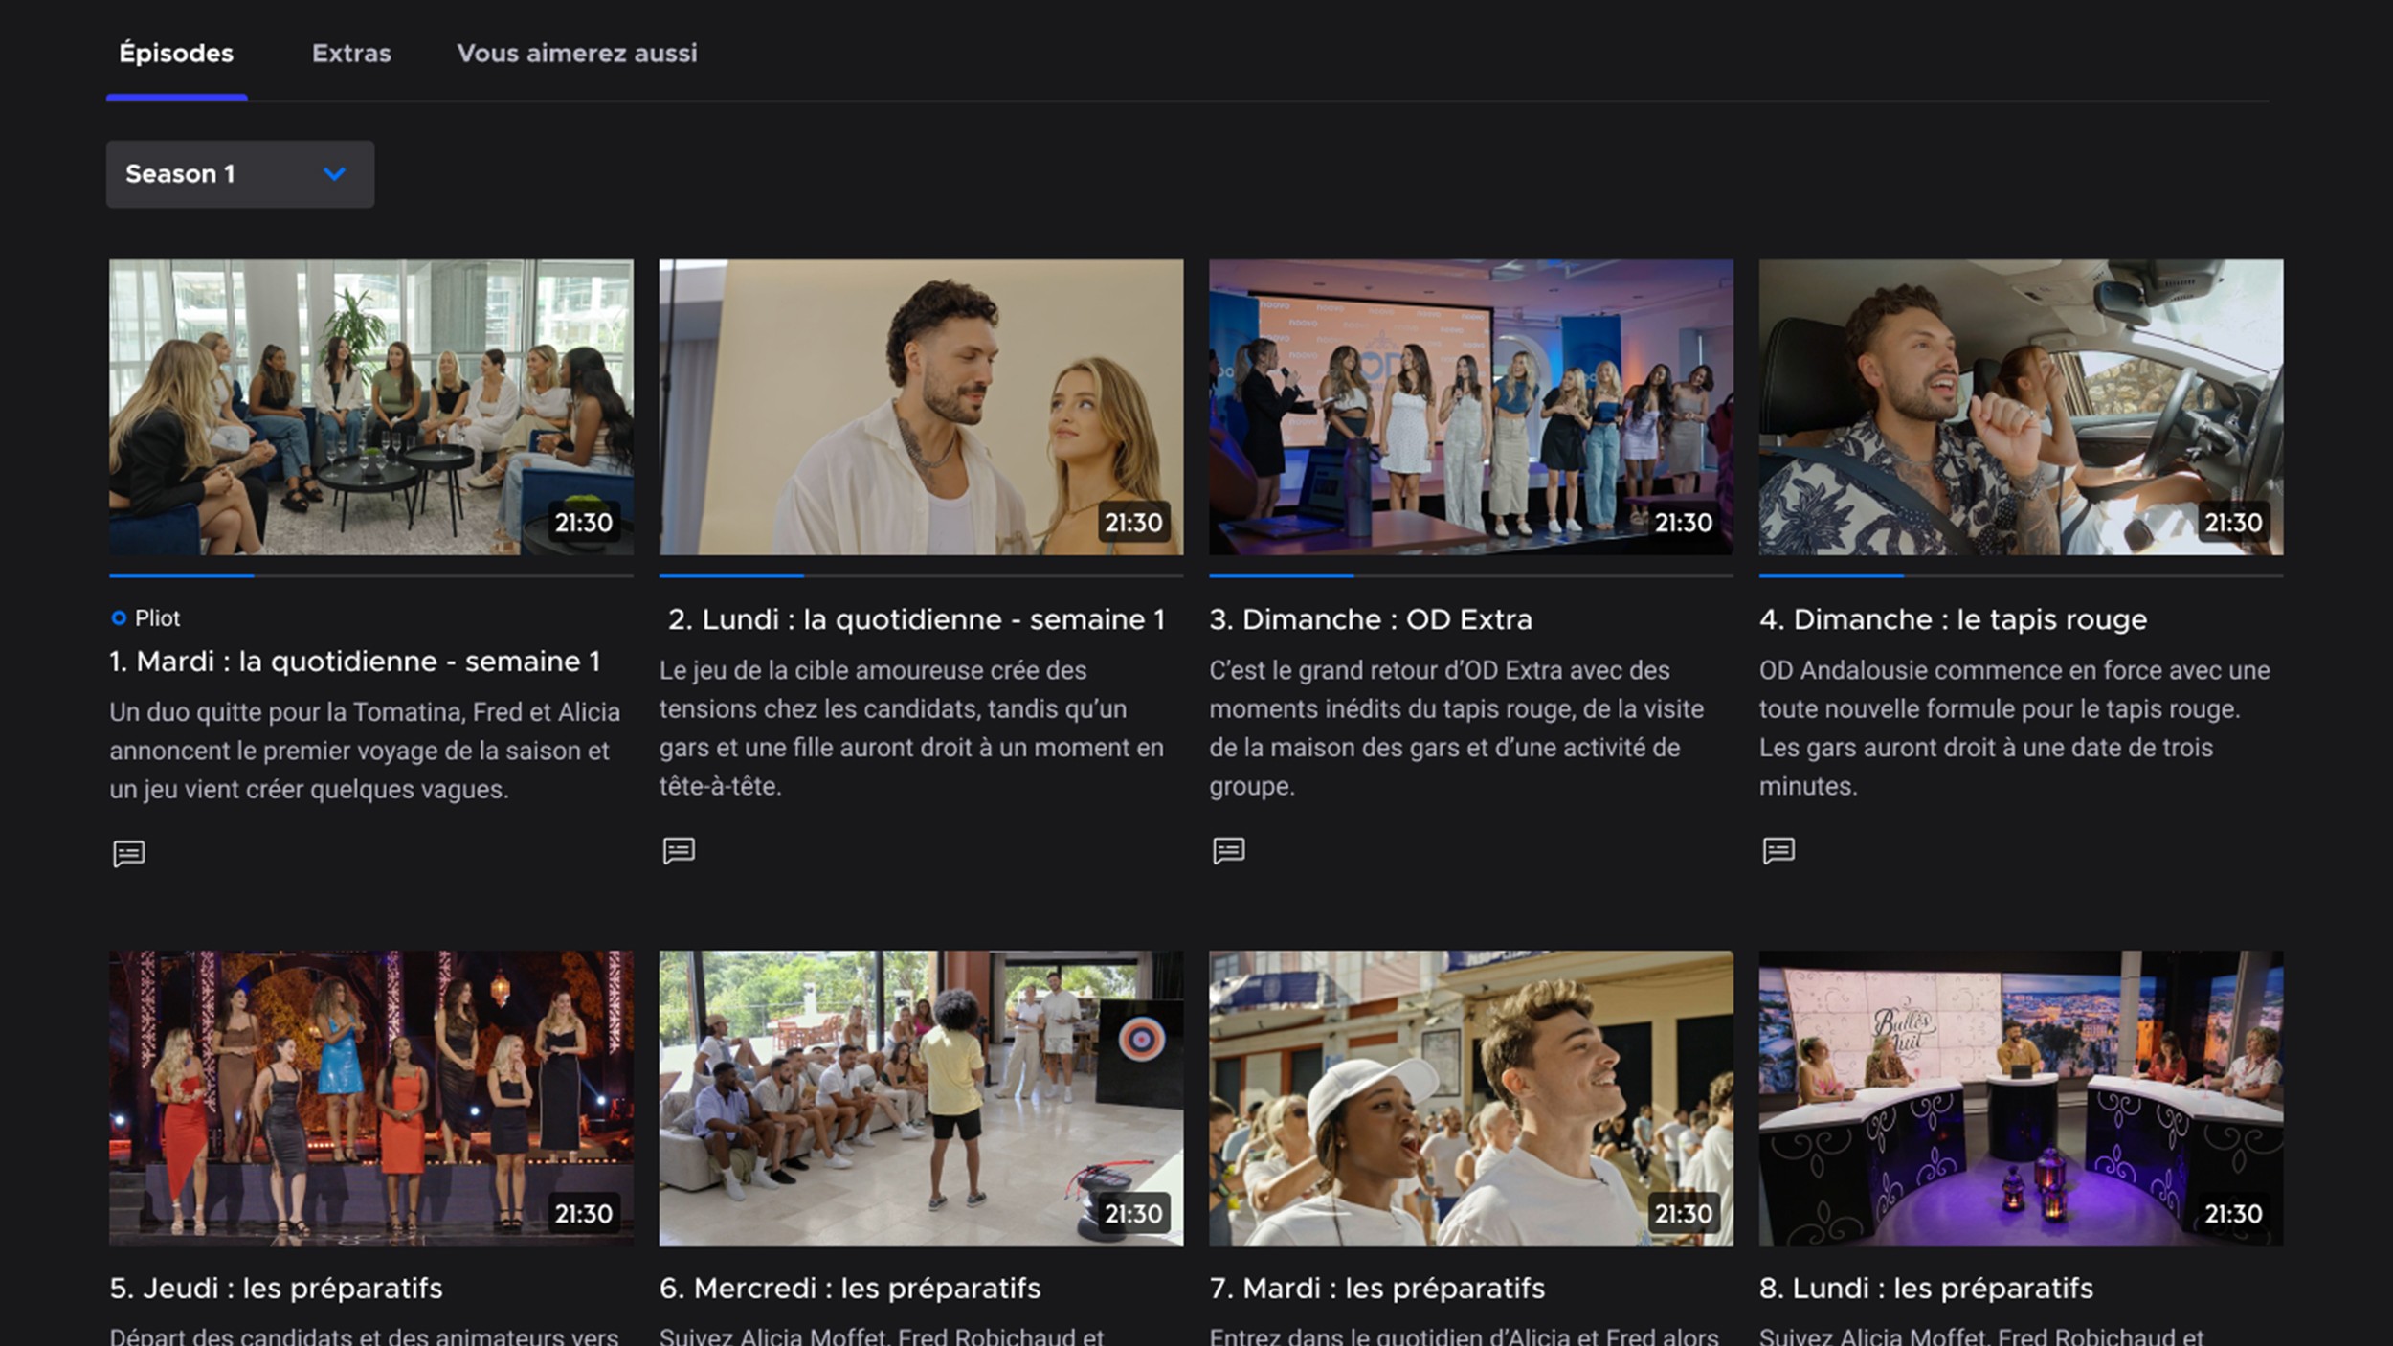Expand the Season 1 dropdown
Viewport: 2393px width, 1346px height.
point(239,174)
